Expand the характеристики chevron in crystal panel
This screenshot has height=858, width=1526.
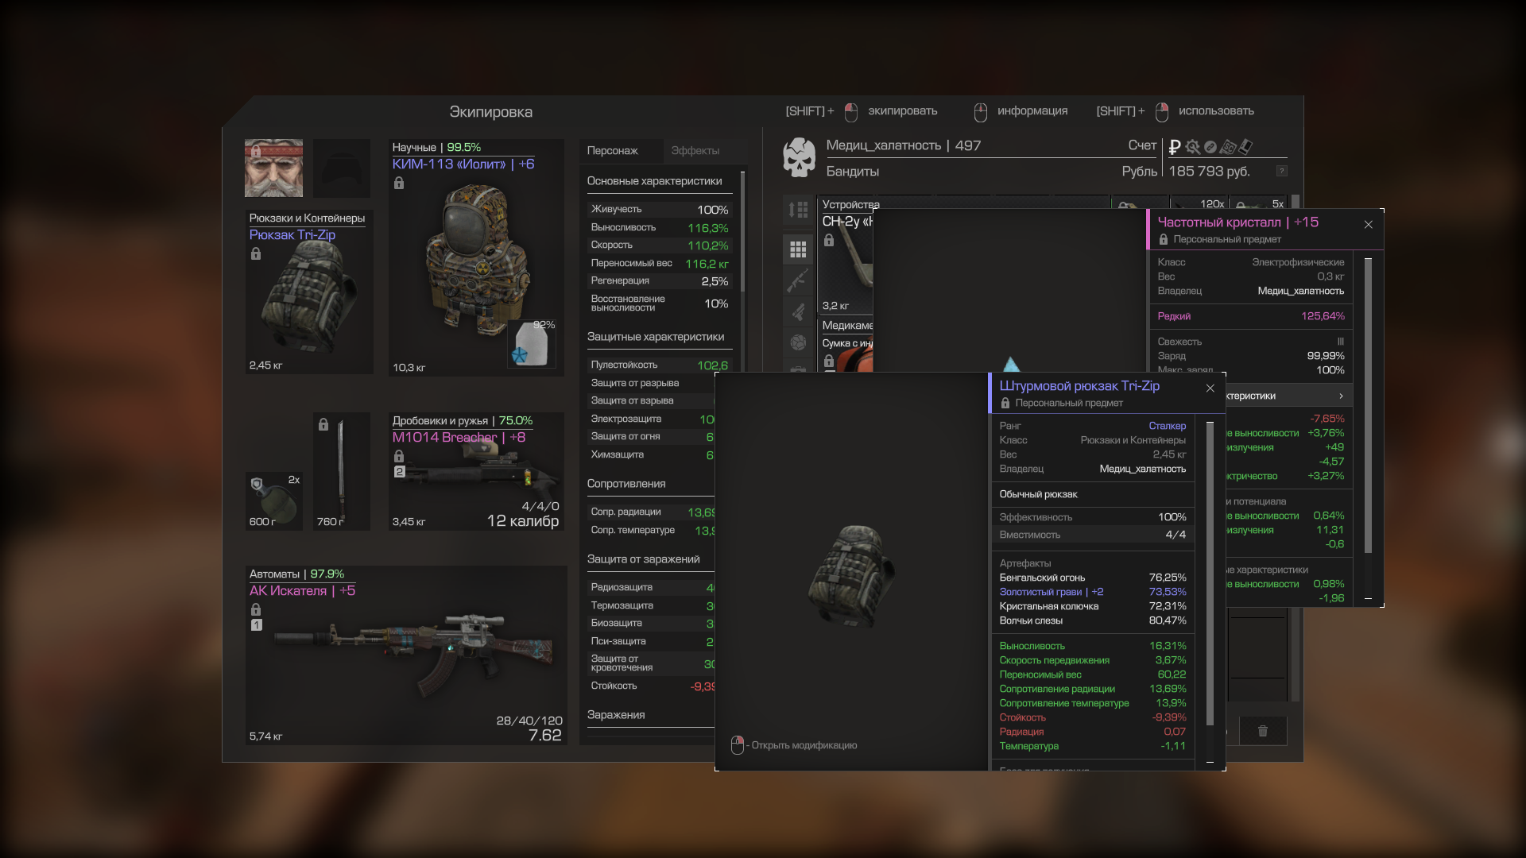coord(1341,396)
